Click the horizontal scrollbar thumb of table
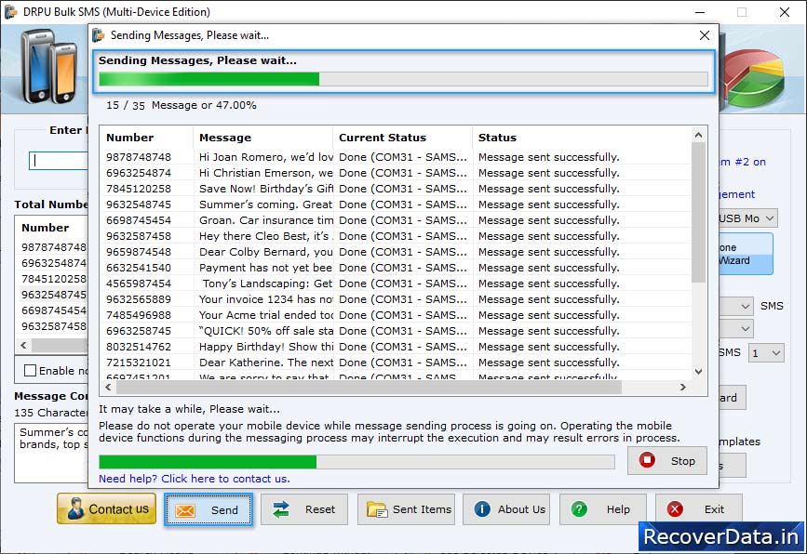 pos(369,387)
